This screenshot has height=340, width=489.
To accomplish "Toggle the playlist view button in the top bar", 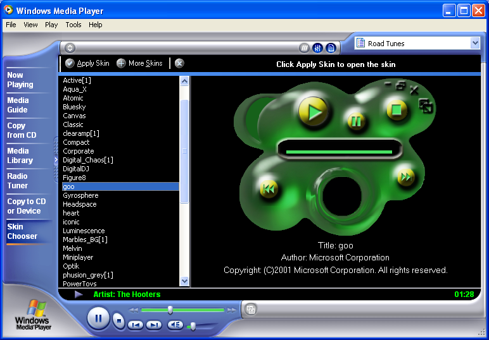I will tap(330, 48).
